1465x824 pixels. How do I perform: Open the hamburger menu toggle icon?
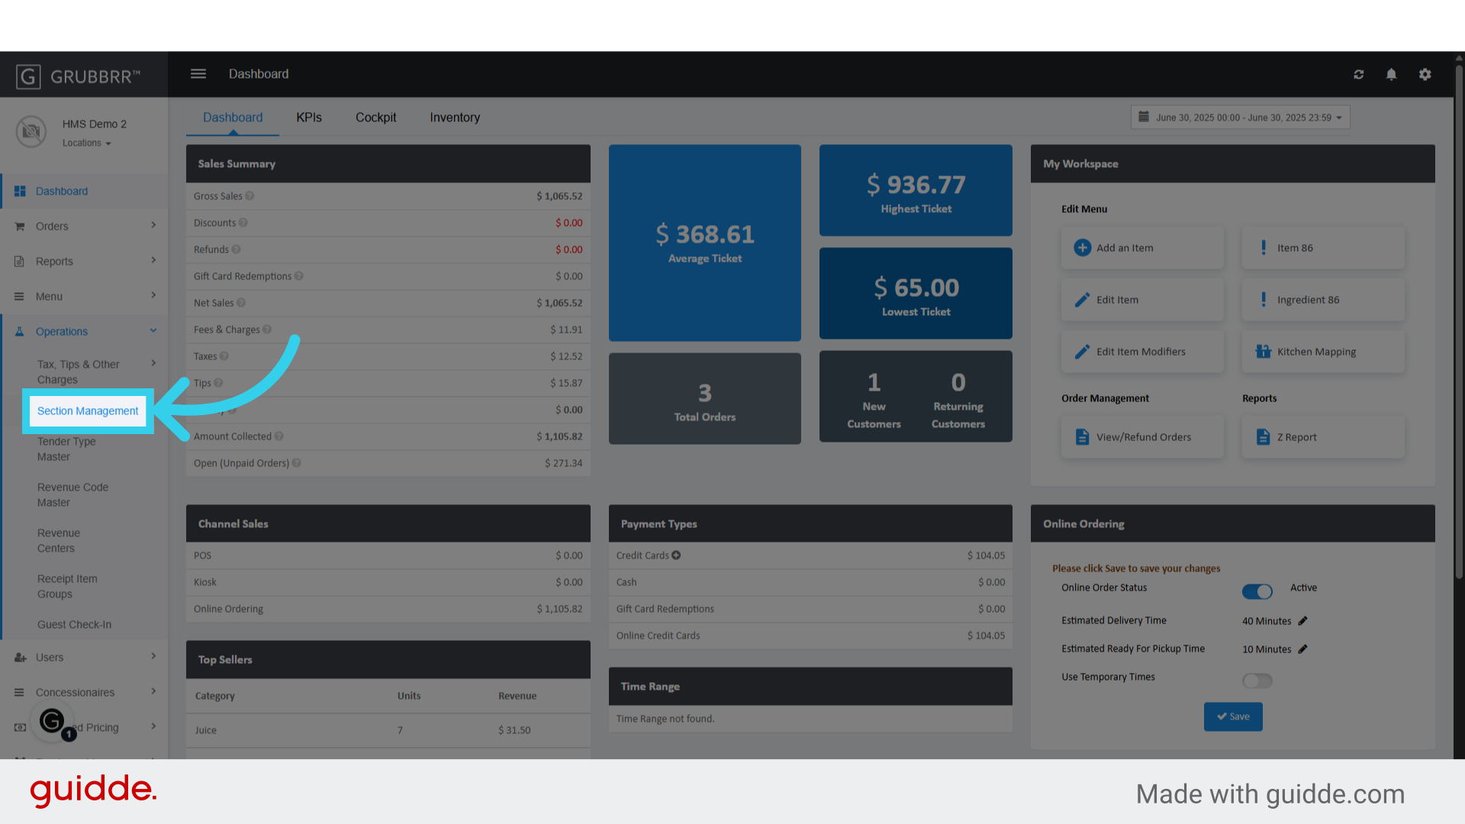click(x=198, y=74)
